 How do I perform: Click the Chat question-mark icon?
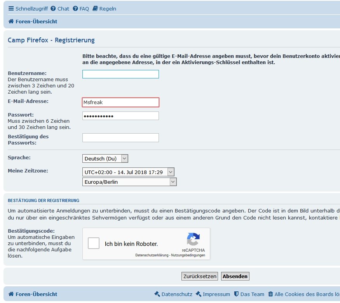pyautogui.click(x=53, y=9)
